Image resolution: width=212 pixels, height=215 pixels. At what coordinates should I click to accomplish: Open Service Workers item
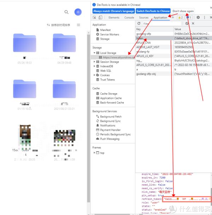110,34
